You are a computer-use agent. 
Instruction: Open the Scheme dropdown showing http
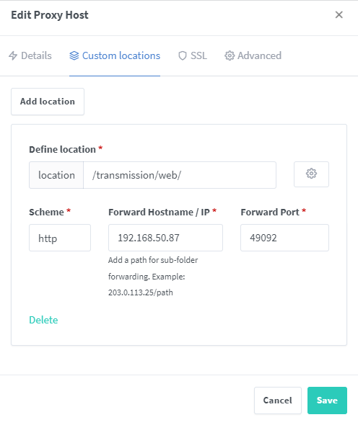tap(60, 238)
